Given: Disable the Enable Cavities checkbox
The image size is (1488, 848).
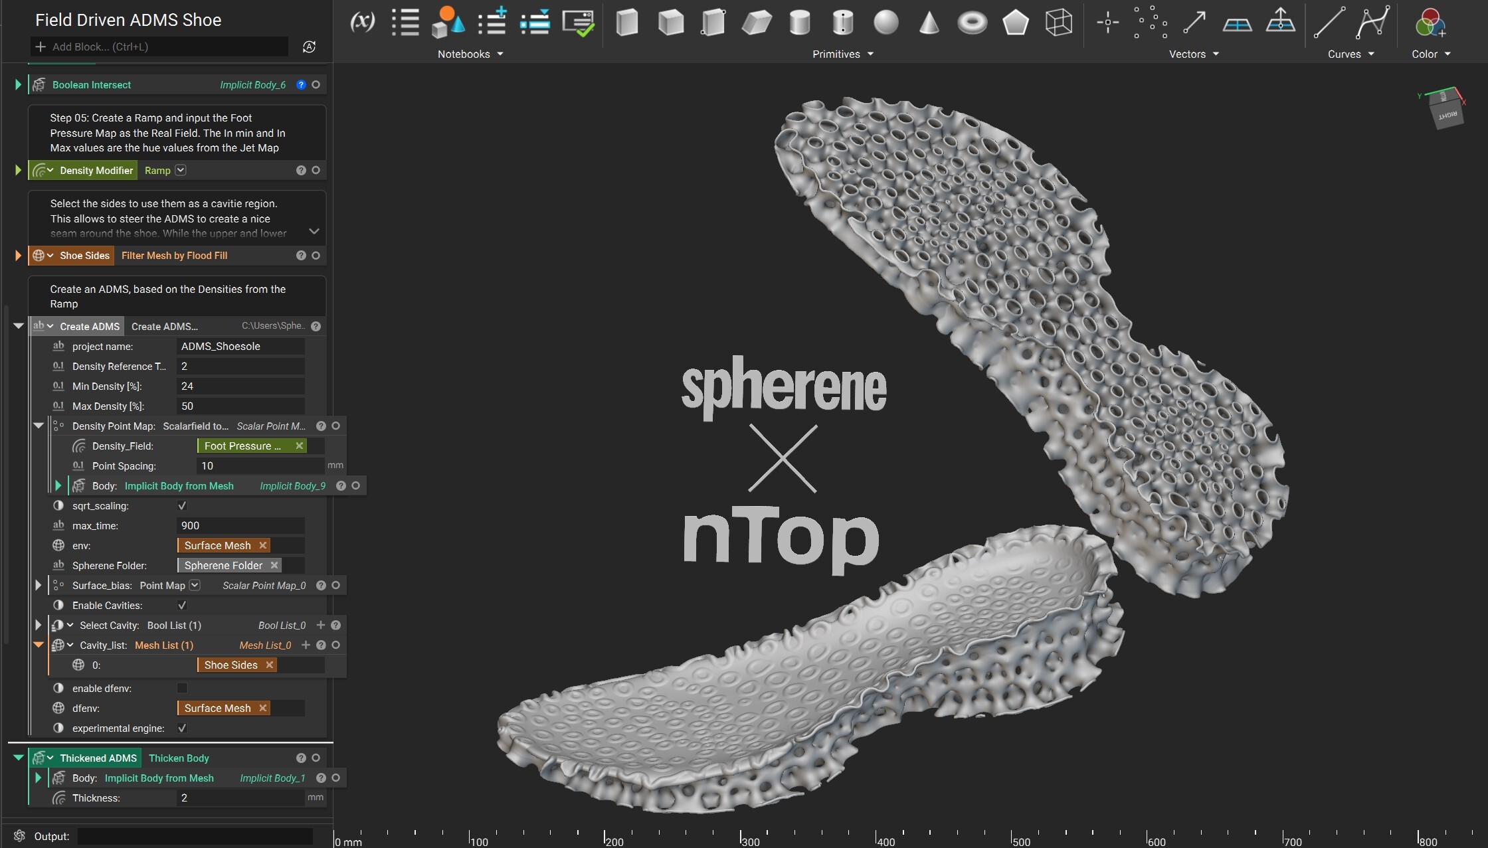Looking at the screenshot, I should (x=182, y=605).
